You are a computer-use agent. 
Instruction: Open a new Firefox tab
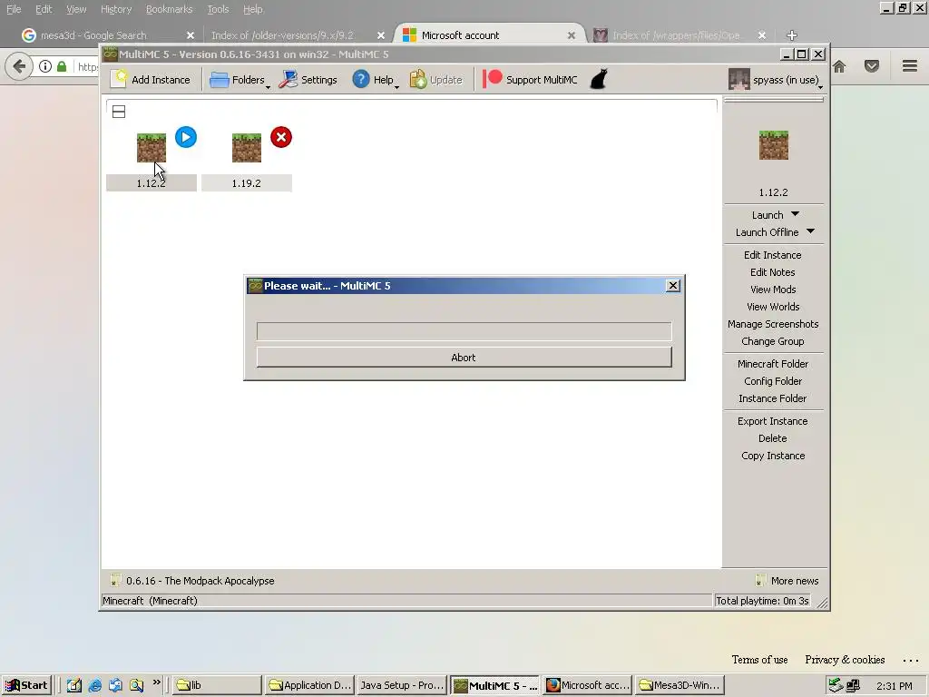click(791, 35)
